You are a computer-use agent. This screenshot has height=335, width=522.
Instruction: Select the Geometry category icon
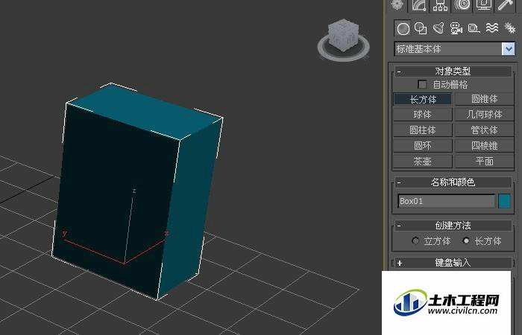(403, 28)
